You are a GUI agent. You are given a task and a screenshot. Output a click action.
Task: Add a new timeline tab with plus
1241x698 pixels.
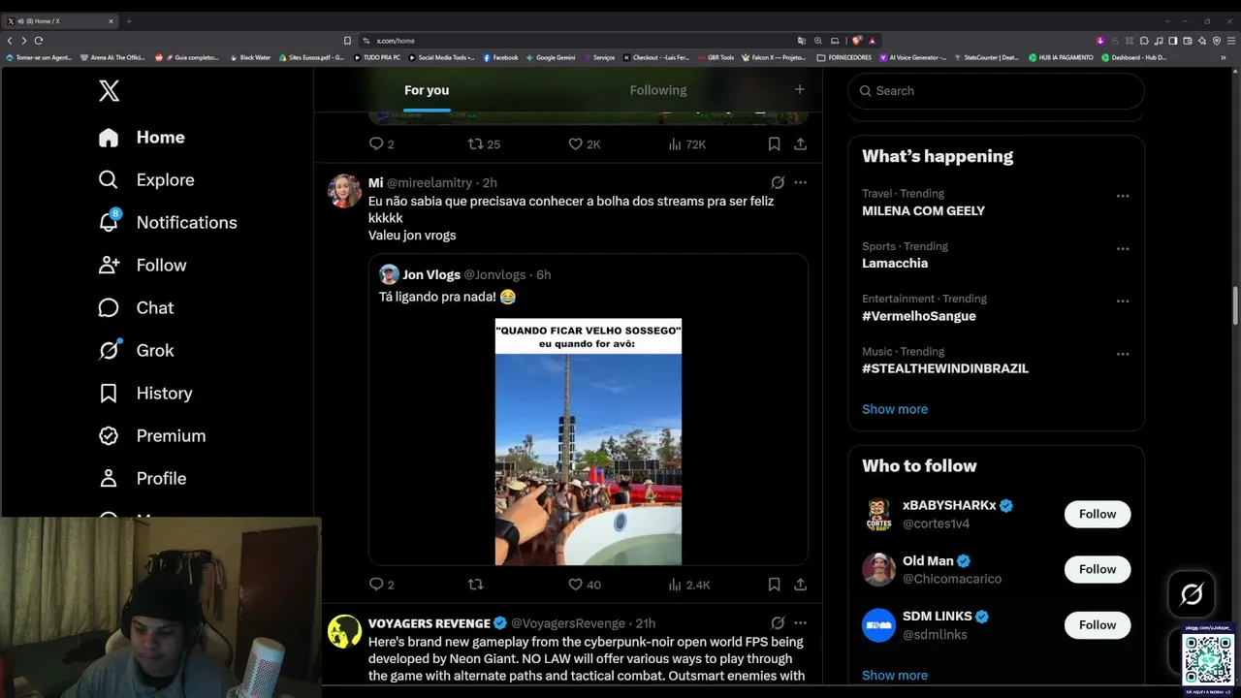[800, 89]
